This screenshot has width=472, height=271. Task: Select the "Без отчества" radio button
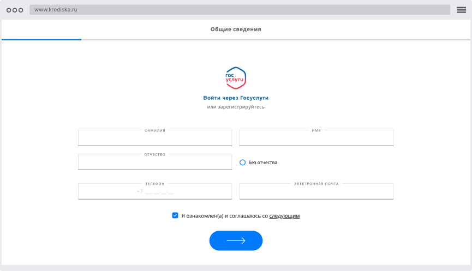(243, 162)
